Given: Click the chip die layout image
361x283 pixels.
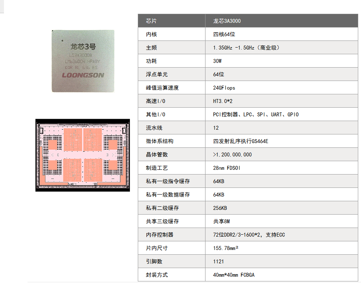Looking at the screenshot, I should pyautogui.click(x=83, y=155).
